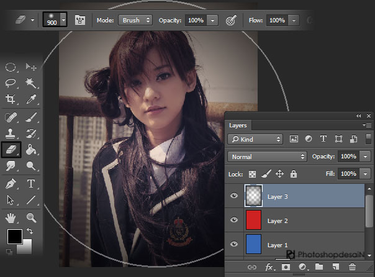Select the Hand tool
This screenshot has width=375, height=277.
click(11, 217)
